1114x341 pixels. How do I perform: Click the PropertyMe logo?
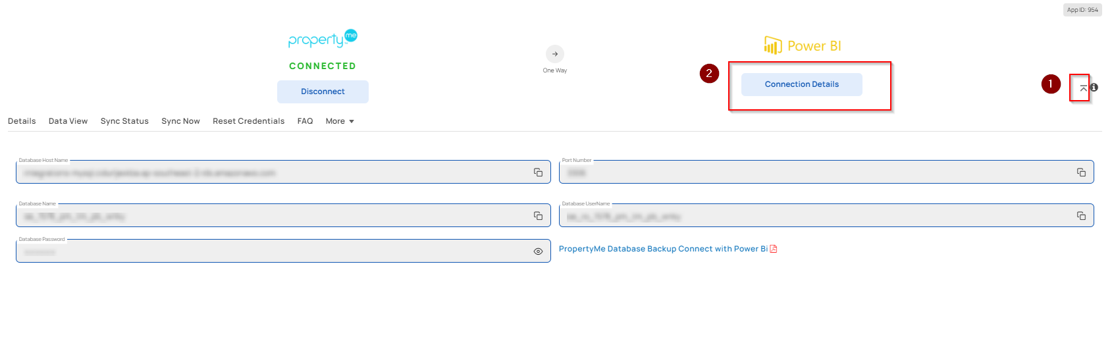[323, 39]
